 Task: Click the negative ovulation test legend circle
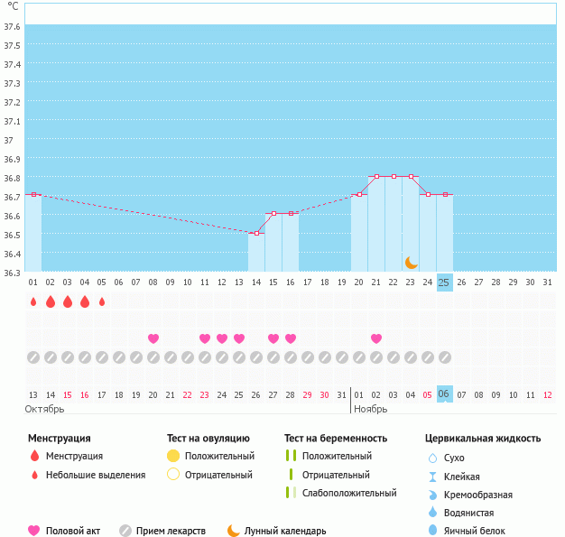click(x=173, y=475)
